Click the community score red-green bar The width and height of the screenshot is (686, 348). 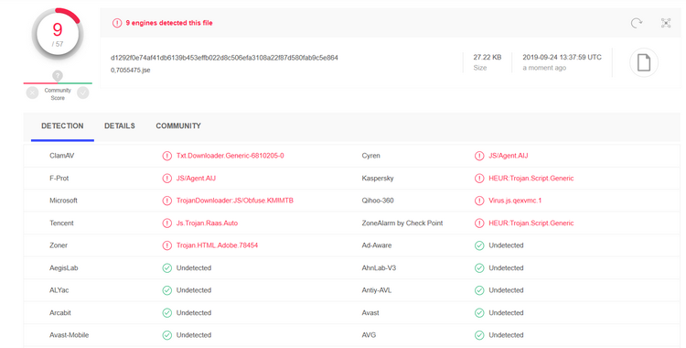[58, 83]
